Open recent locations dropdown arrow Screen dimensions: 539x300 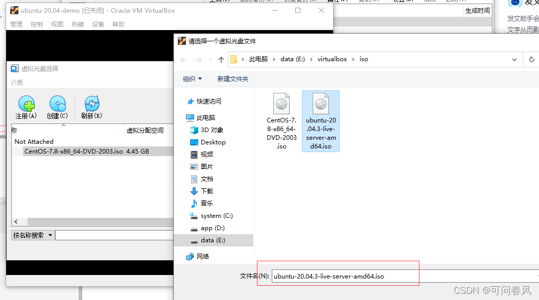click(210, 60)
